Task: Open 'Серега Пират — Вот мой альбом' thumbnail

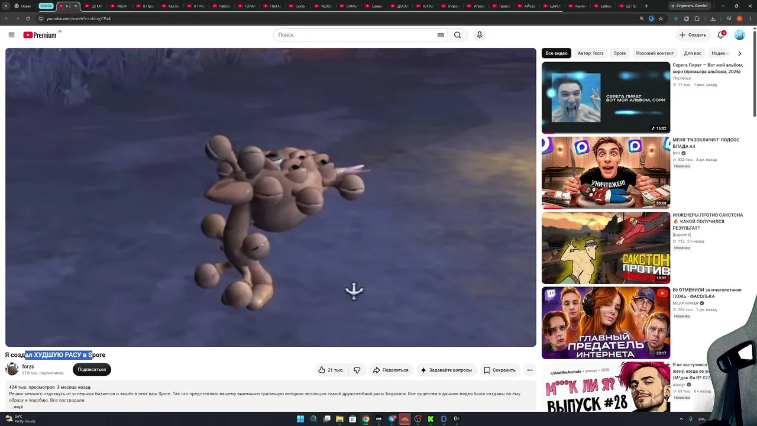Action: [606, 98]
